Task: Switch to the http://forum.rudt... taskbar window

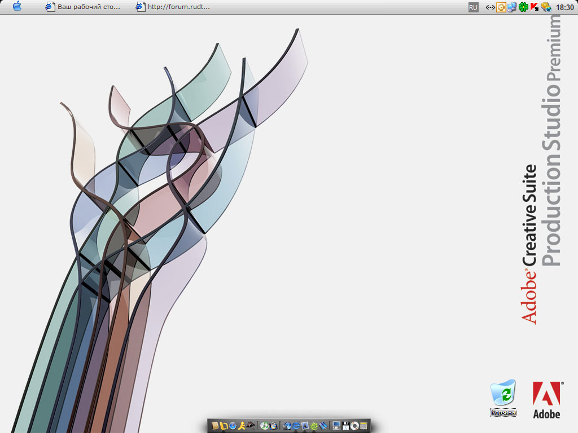Action: click(x=173, y=7)
